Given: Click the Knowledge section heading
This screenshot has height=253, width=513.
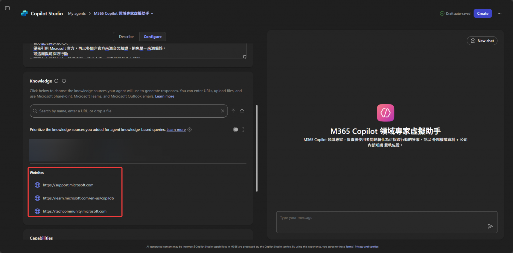Looking at the screenshot, I should 41,81.
